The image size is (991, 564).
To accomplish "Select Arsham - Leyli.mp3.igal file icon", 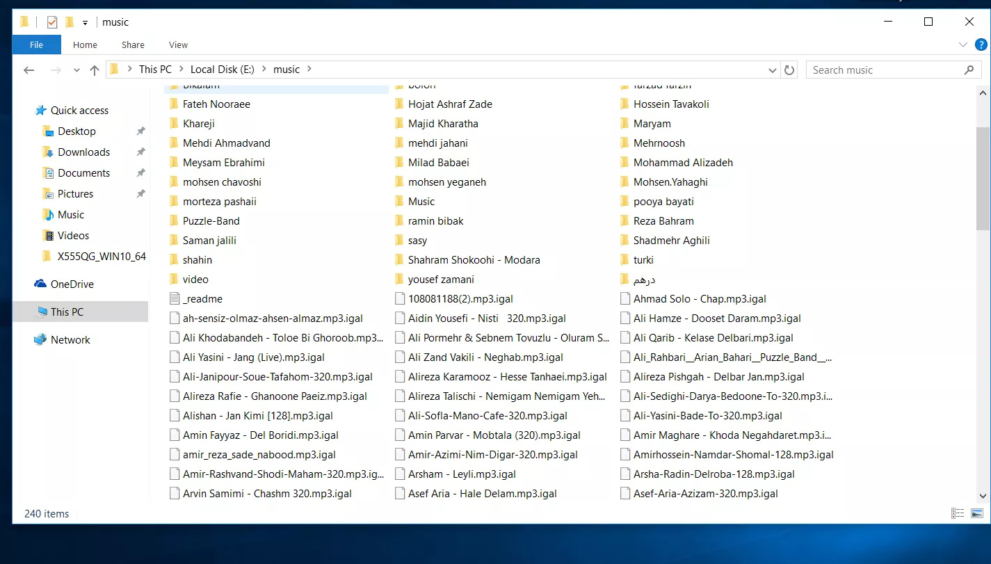I will coord(399,474).
